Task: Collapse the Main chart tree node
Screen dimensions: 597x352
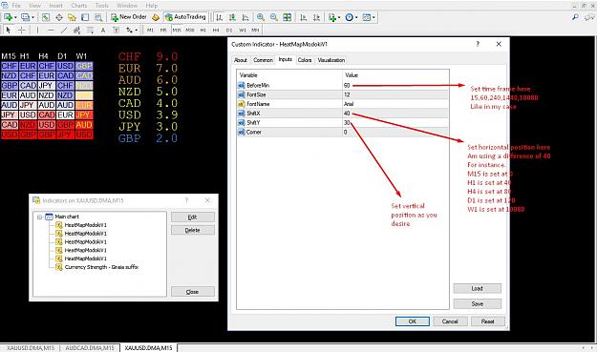Action: click(39, 217)
